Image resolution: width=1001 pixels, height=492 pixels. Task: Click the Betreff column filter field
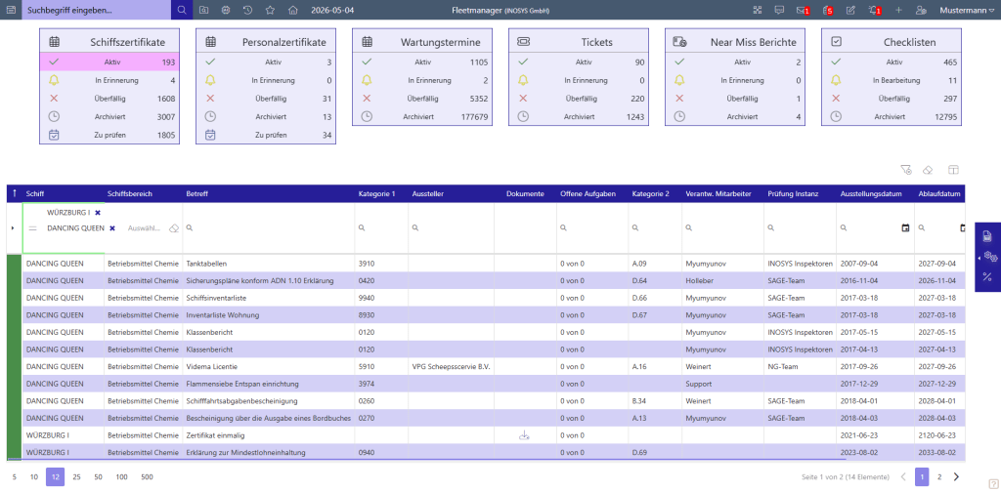269,228
